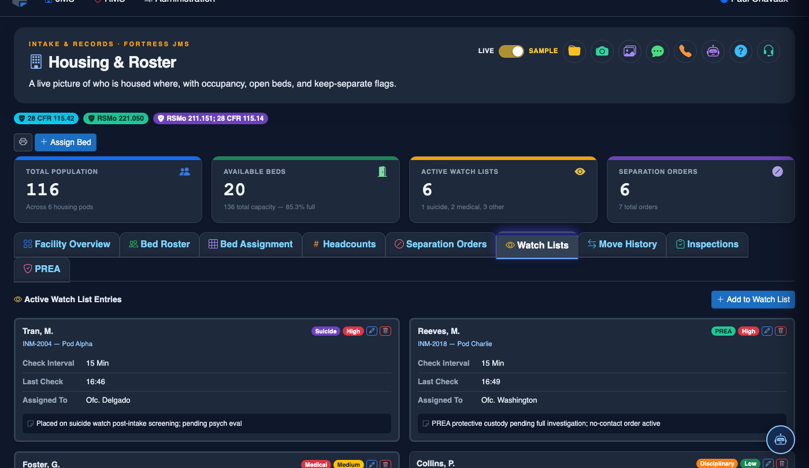The image size is (809, 468).
Task: Open the purple robot assistant icon in header
Action: 713,51
